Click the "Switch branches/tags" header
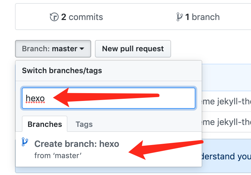The image size is (251, 175). tap(62, 71)
